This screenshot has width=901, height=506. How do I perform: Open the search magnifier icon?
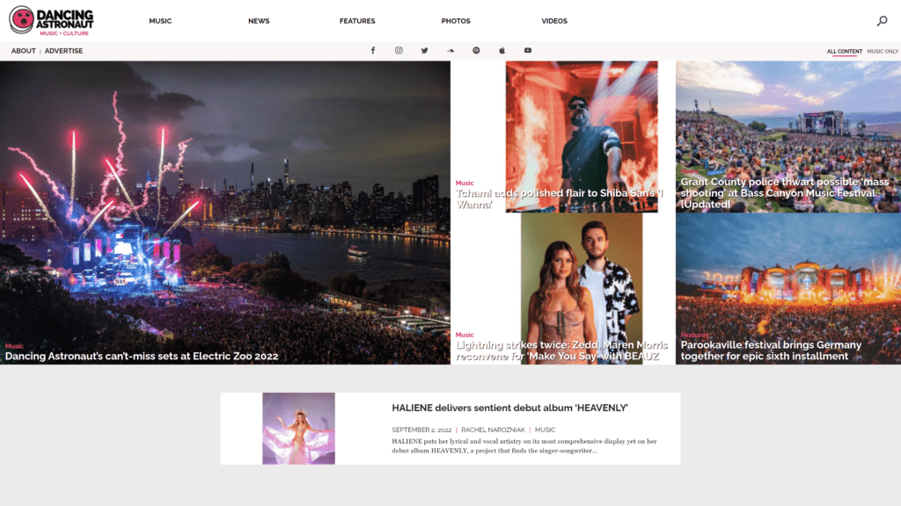pyautogui.click(x=882, y=21)
